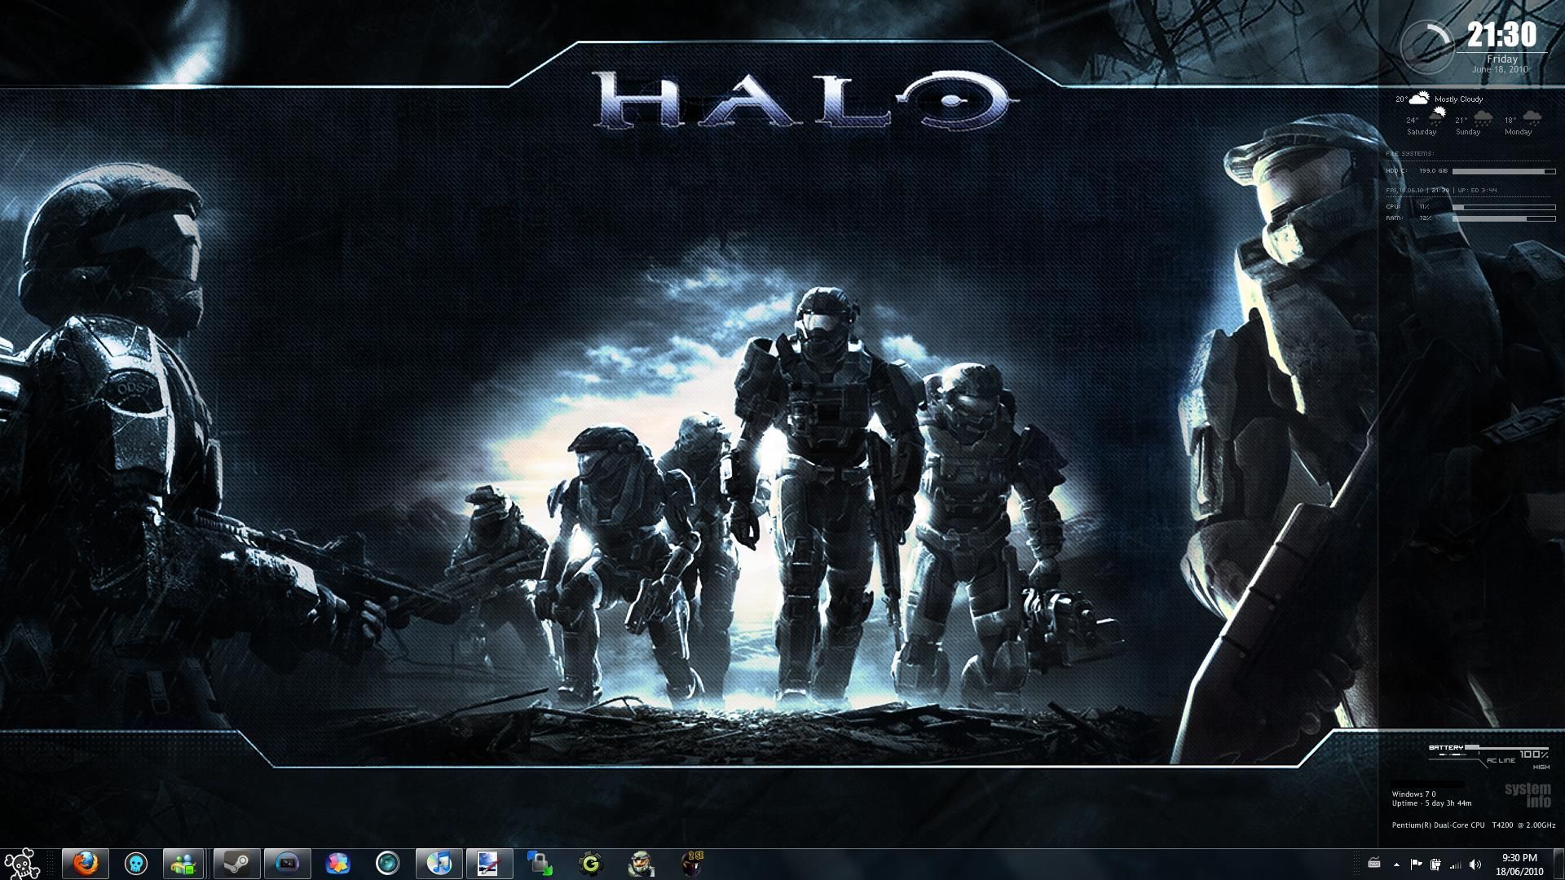1565x880 pixels.
Task: Click the blue skull taskbar application
Action: click(x=134, y=862)
